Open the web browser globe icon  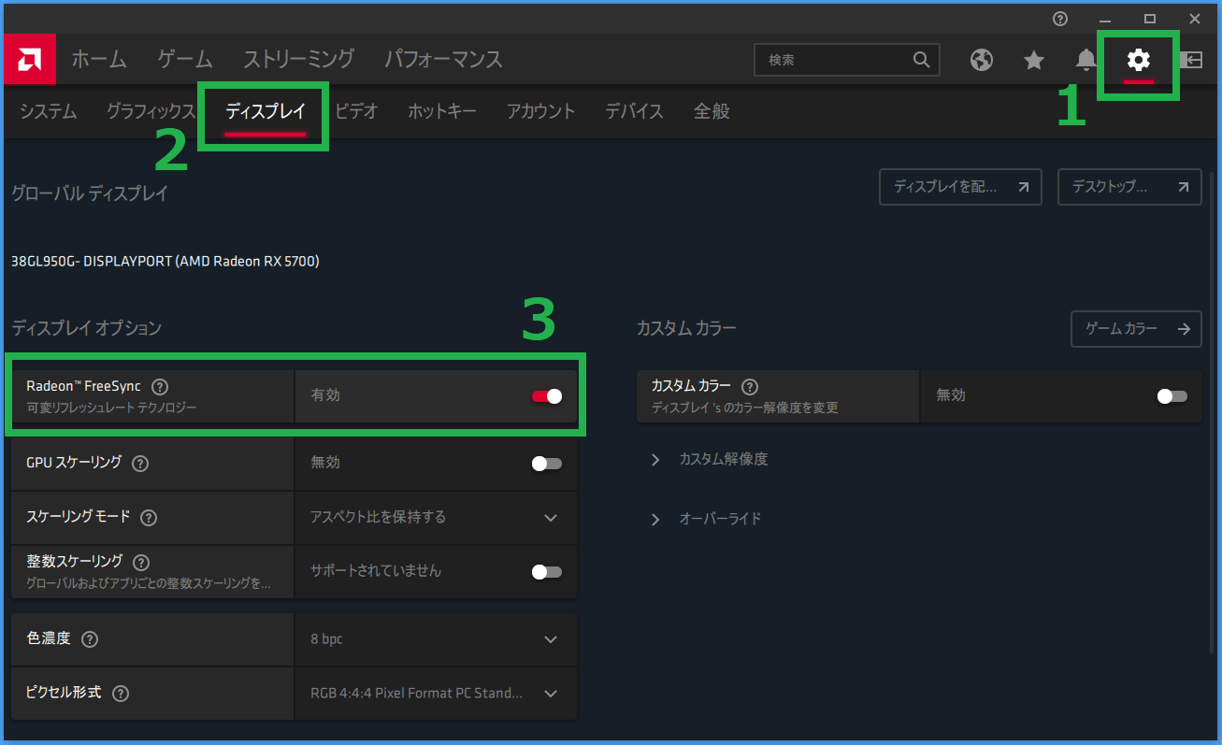tap(981, 60)
